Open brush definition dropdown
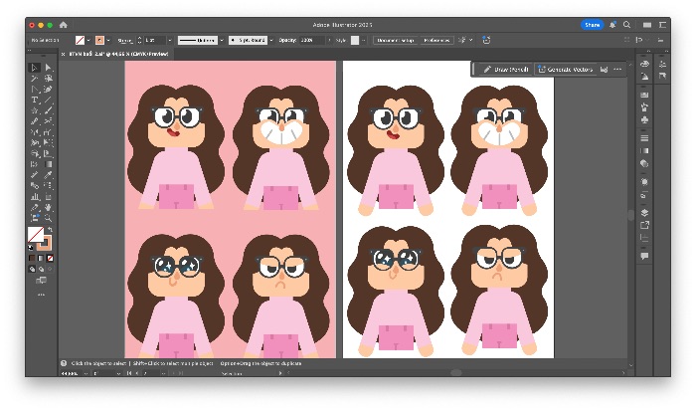696x410 pixels. [271, 40]
